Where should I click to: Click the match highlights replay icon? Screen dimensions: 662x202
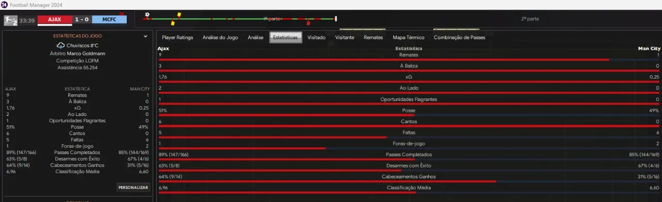[10, 20]
